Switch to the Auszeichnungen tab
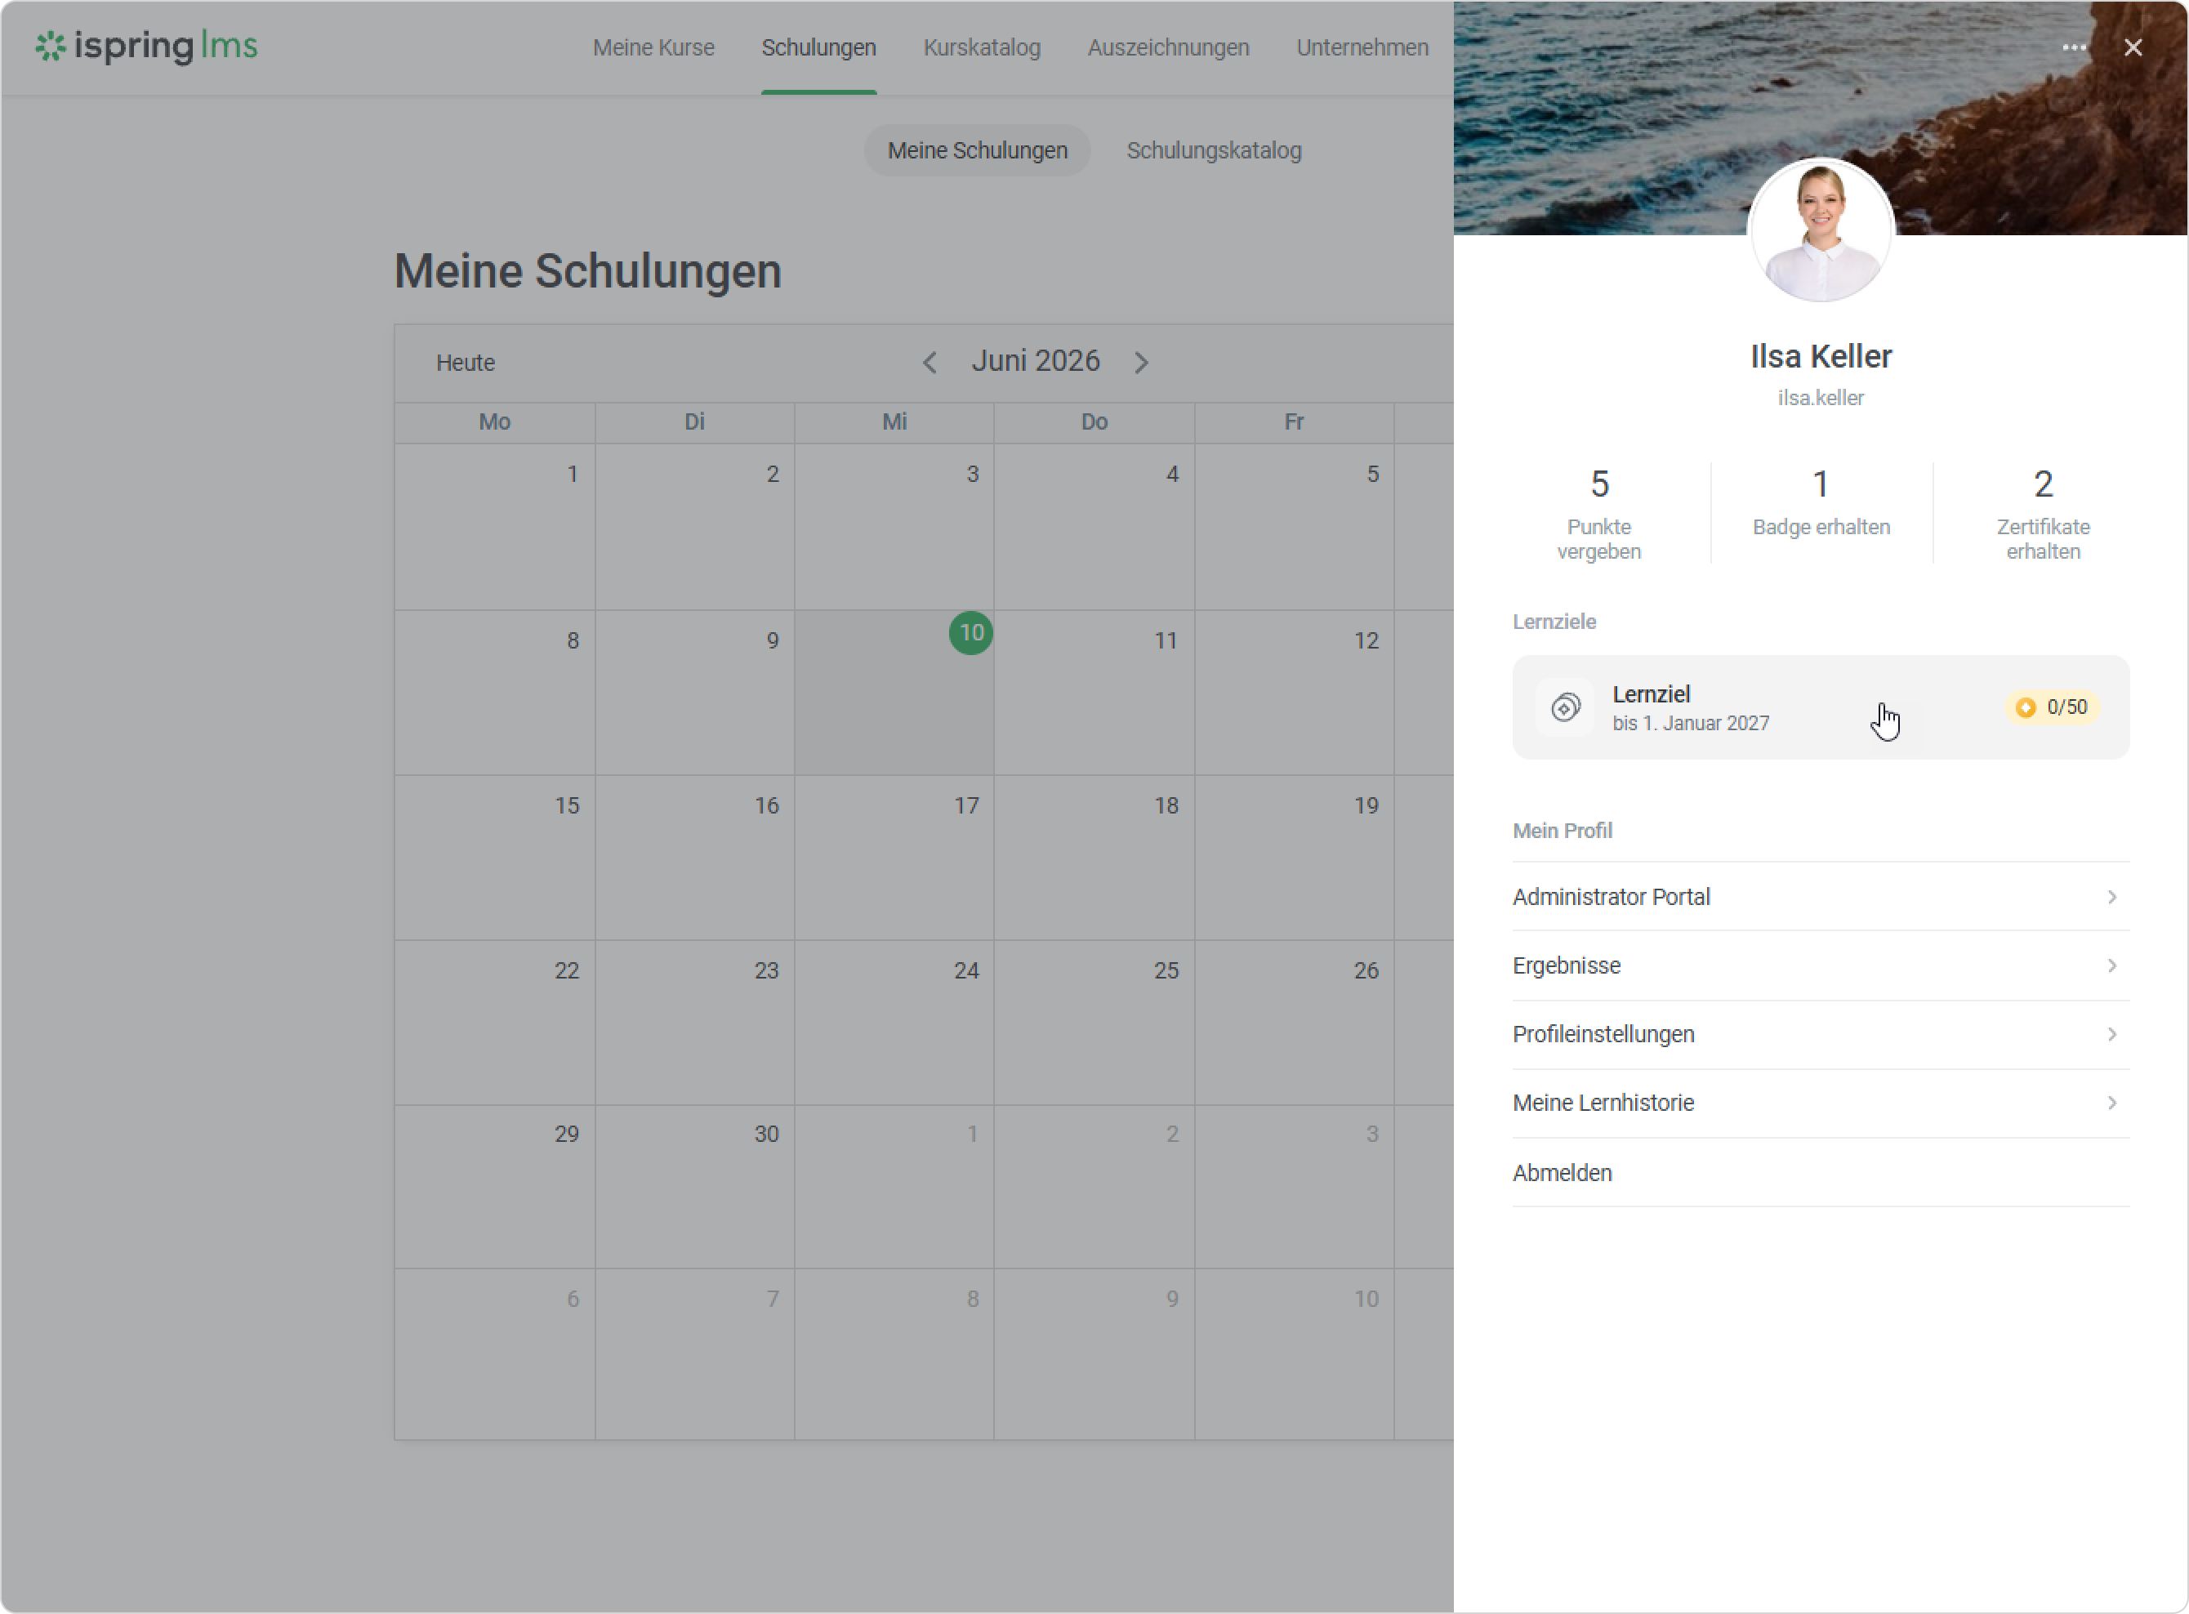 click(x=1168, y=47)
